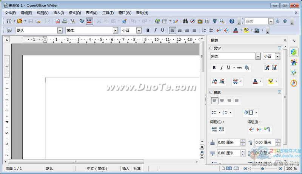Collapse the 段落 section in sidebar
This screenshot has height=174, width=302.
point(211,92)
